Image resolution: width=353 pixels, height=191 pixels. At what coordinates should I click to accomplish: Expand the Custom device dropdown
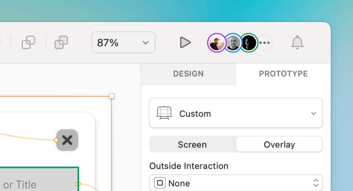click(x=313, y=113)
